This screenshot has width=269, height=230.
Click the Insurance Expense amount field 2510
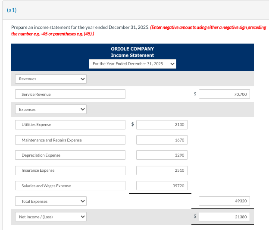click(162, 170)
